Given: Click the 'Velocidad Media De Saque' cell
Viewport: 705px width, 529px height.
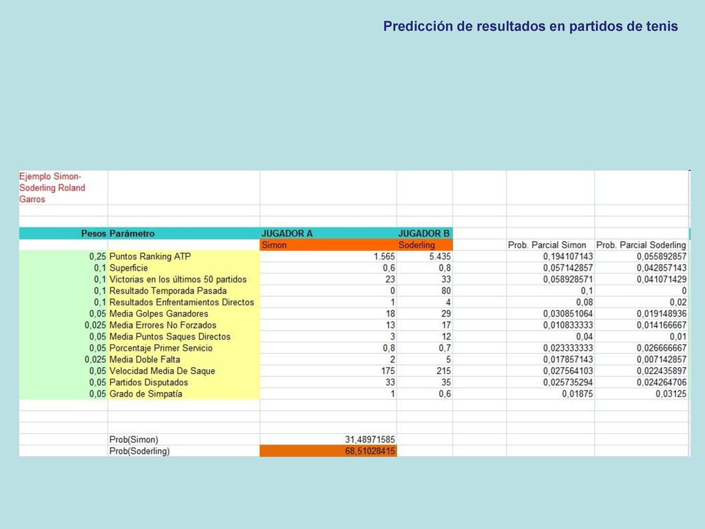Looking at the screenshot, I should pos(184,371).
